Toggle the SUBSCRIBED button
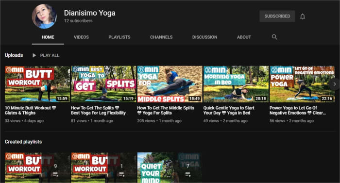340x183 pixels. pyautogui.click(x=277, y=16)
